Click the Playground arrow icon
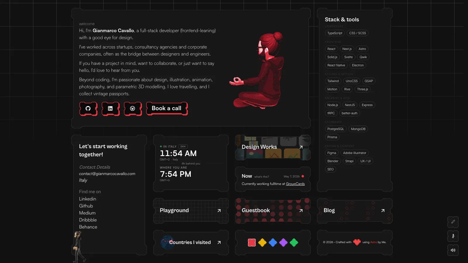Image resolution: width=468 pixels, height=263 pixels. [219, 210]
